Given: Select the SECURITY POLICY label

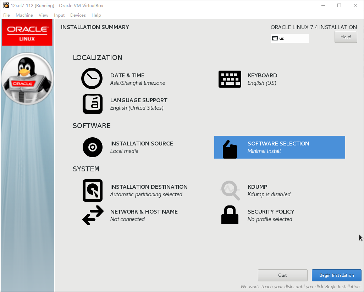Looking at the screenshot, I should 271,212.
